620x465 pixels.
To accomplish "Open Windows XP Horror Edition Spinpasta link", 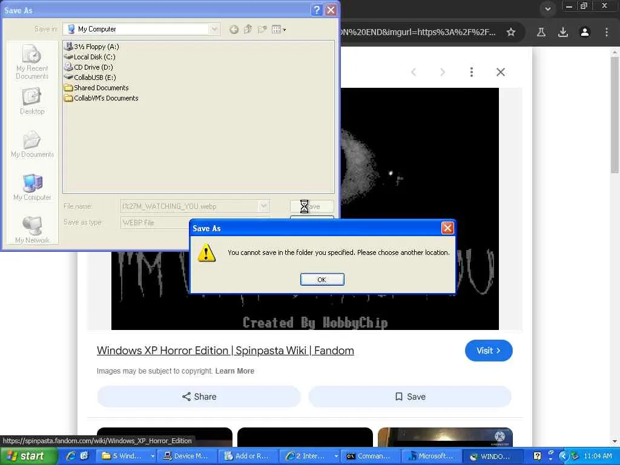I will 225,351.
